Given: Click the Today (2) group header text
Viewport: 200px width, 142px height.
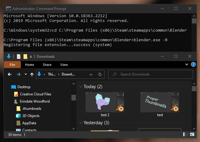Looking at the screenshot, I should pyautogui.click(x=93, y=87).
